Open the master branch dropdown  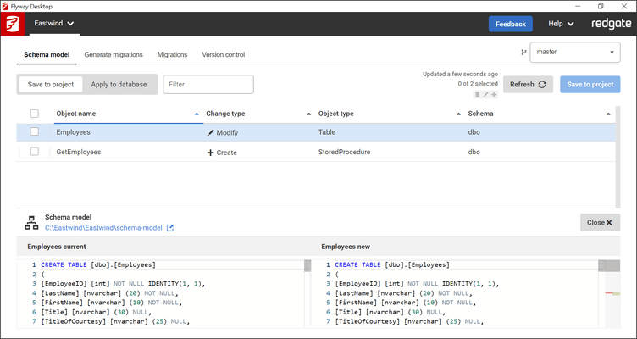575,52
